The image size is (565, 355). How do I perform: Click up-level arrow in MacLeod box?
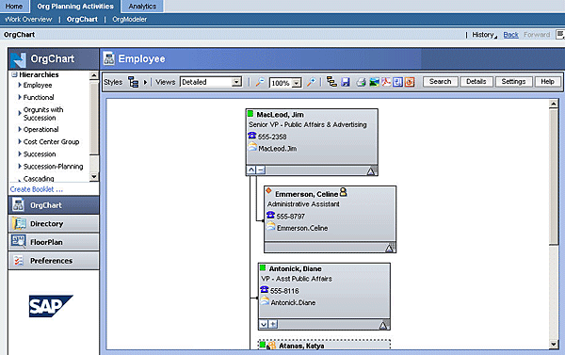point(251,170)
